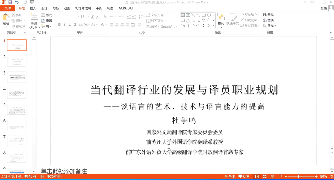This screenshot has width=334, height=180.
Task: Center align text
Action: [117, 24]
